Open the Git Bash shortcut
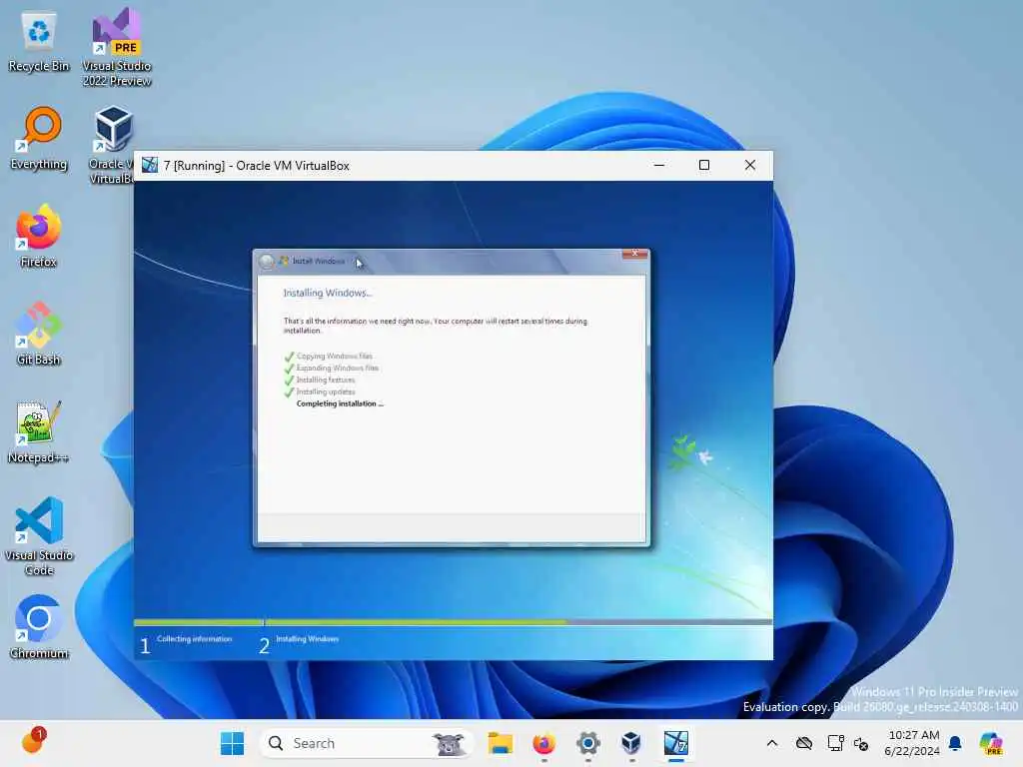This screenshot has height=767, width=1023. (x=39, y=334)
